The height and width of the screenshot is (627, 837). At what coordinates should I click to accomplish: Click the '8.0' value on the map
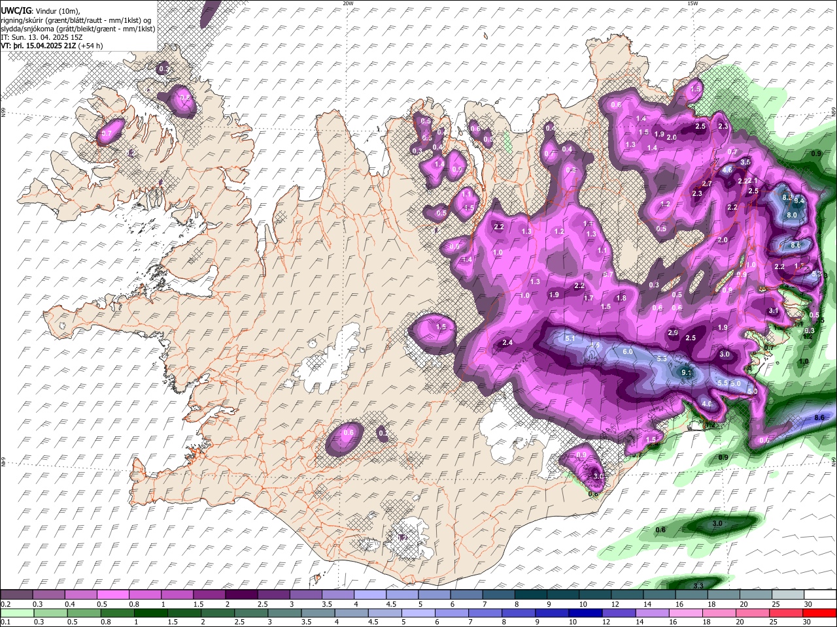792,215
